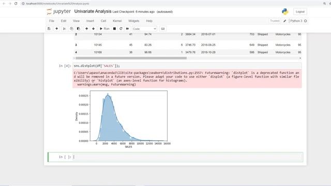Image resolution: width=331 pixels, height=186 pixels.
Task: Click the Python logo icon
Action: (285, 11)
